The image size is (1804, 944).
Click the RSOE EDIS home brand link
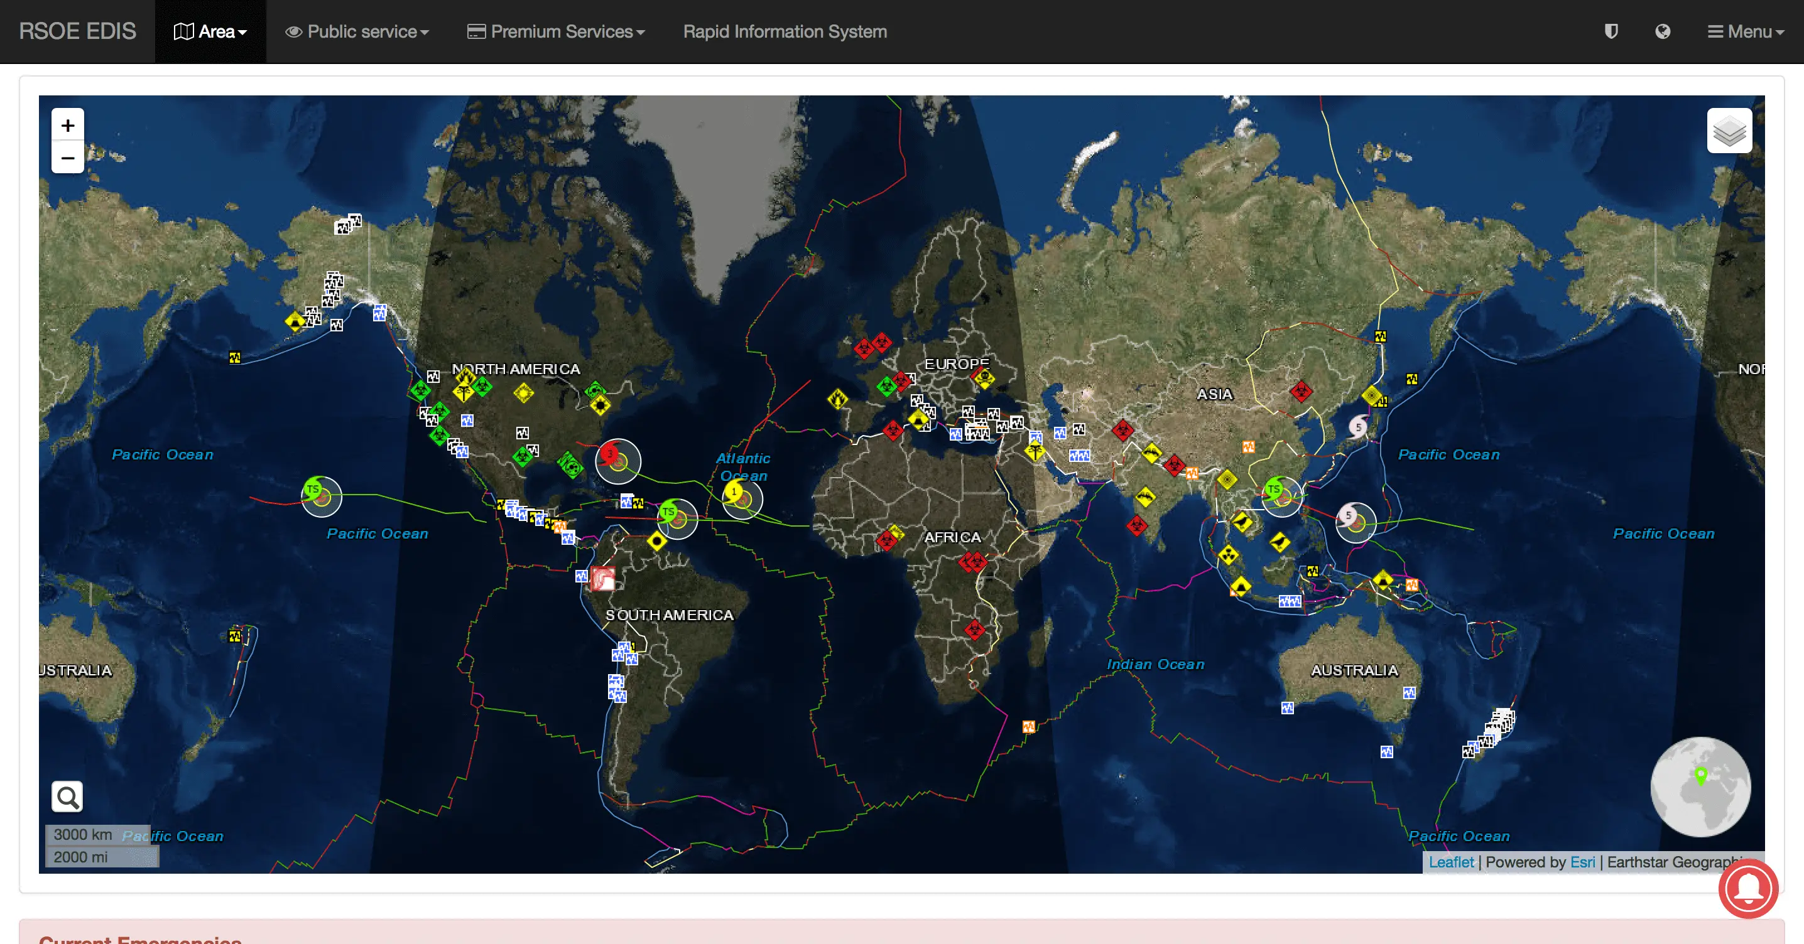(77, 31)
